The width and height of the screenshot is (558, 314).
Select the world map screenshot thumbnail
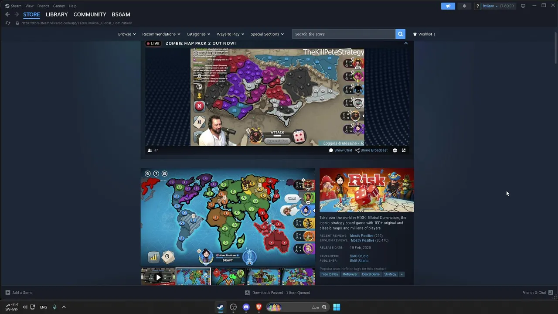(x=193, y=277)
